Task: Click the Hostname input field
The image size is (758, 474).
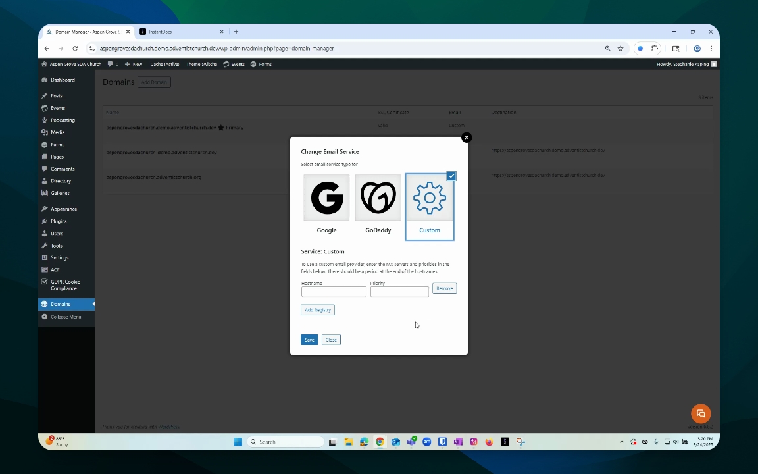Action: coord(334,292)
